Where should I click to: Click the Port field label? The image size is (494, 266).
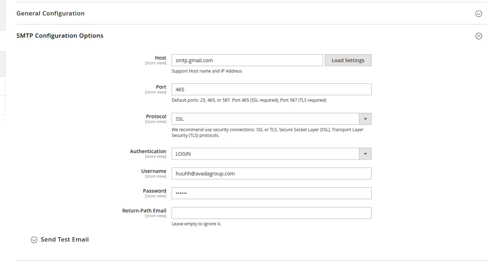tap(161, 87)
